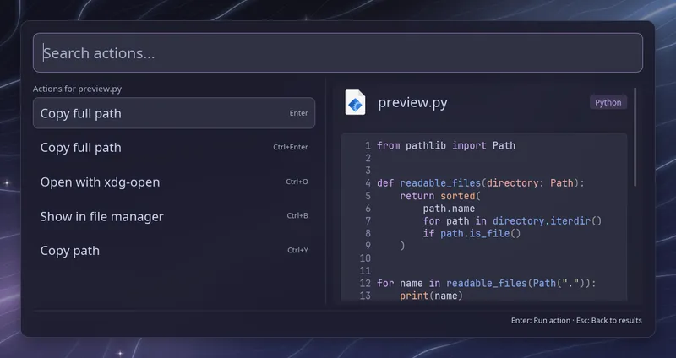Click the 'Actions for preview.py' header

pyautogui.click(x=77, y=89)
